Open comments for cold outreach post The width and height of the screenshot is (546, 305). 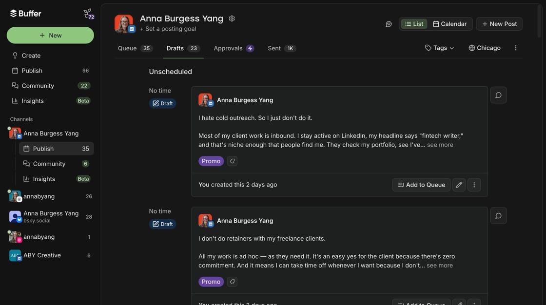498,95
